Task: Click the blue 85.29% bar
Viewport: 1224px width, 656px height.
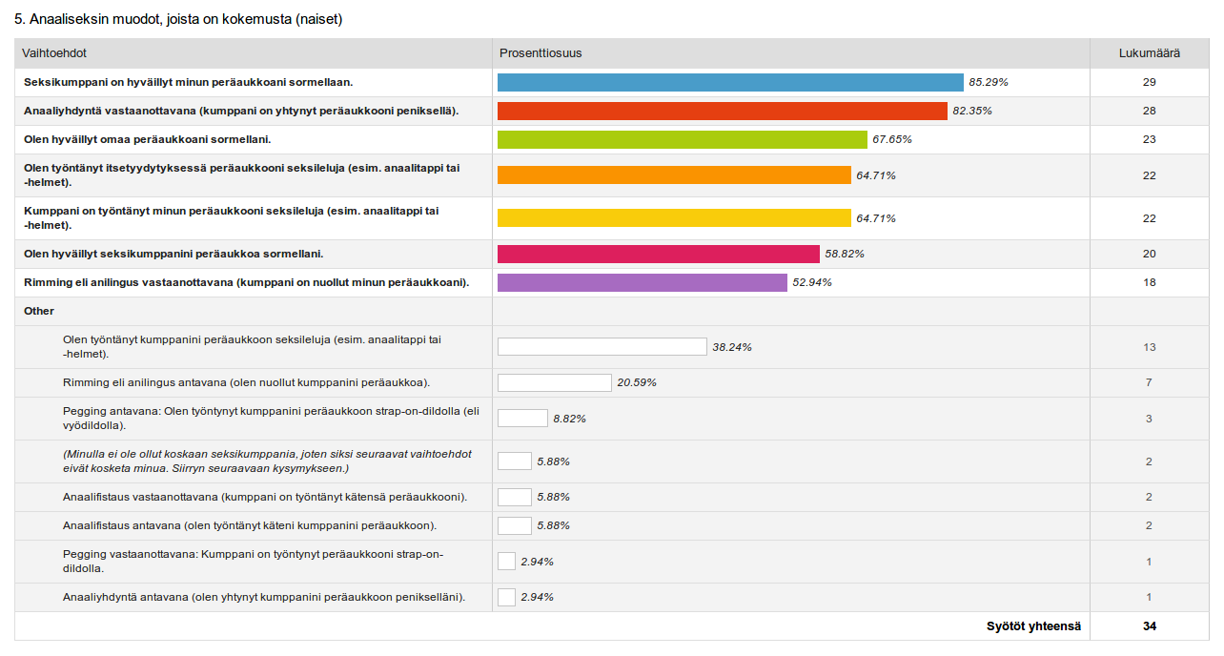Action: 730,82
